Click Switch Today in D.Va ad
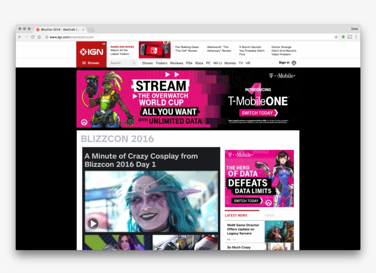The width and height of the screenshot is (376, 273). (x=247, y=201)
